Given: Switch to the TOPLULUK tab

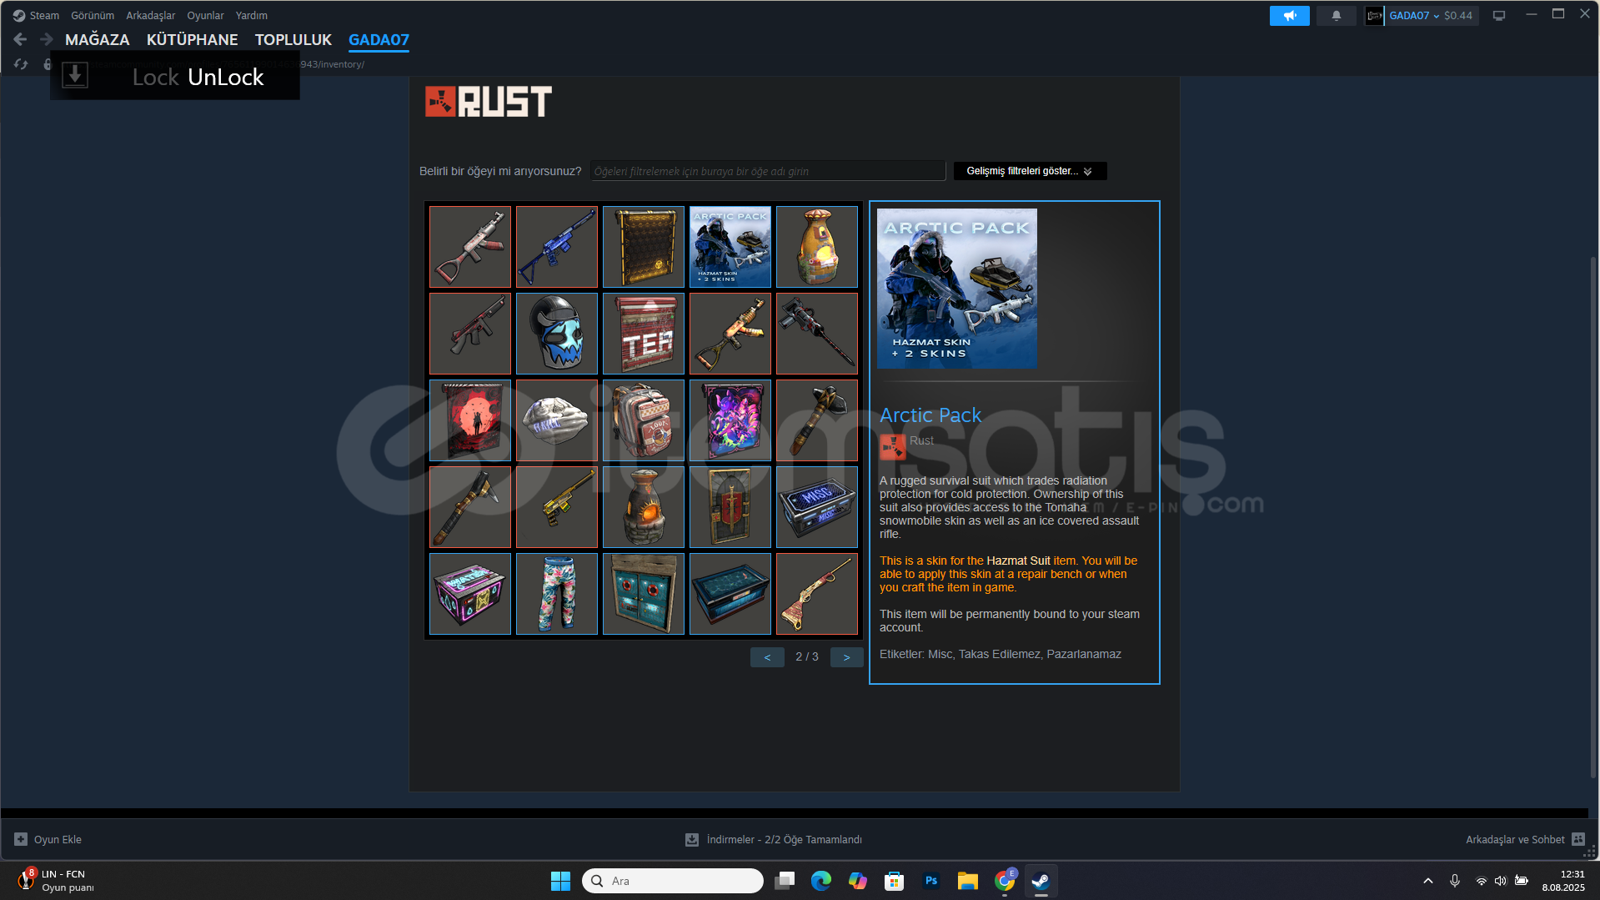Looking at the screenshot, I should (293, 39).
